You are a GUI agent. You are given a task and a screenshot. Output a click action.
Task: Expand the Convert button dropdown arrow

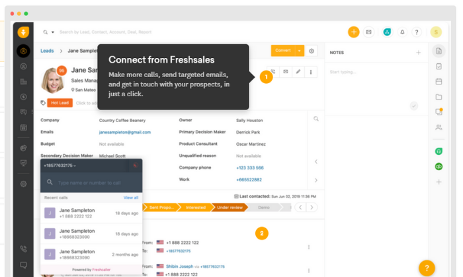(x=300, y=51)
